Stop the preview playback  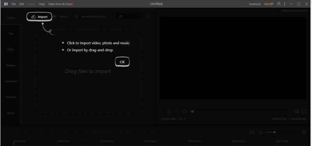pos(184,112)
